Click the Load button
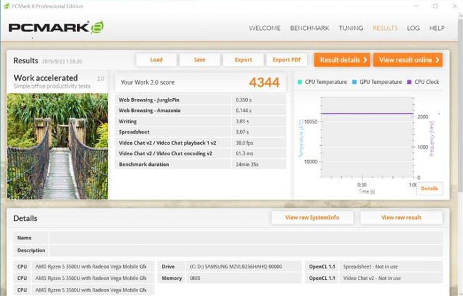 click(156, 59)
